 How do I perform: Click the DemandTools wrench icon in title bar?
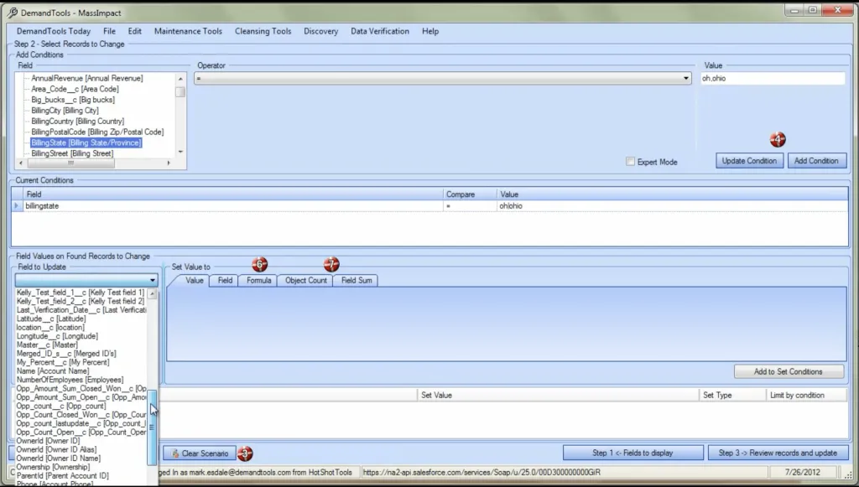click(12, 13)
